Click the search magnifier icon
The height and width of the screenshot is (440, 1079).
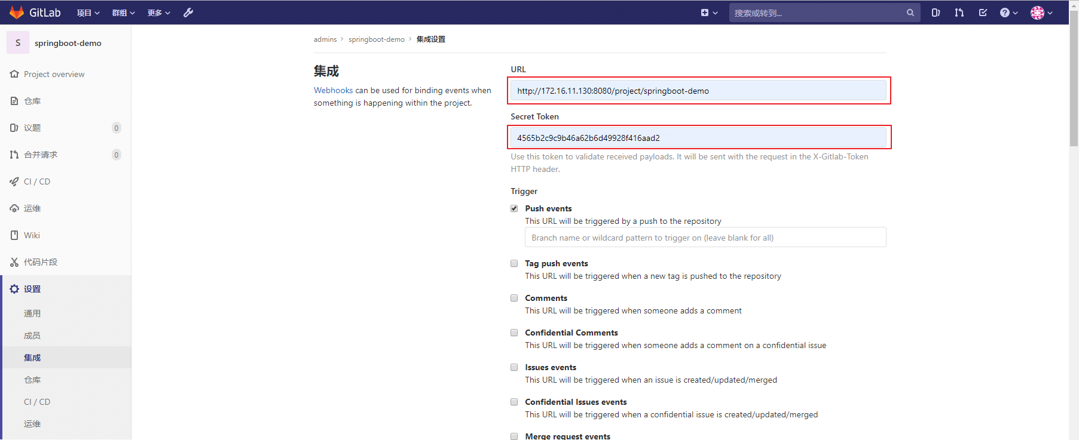coord(910,13)
